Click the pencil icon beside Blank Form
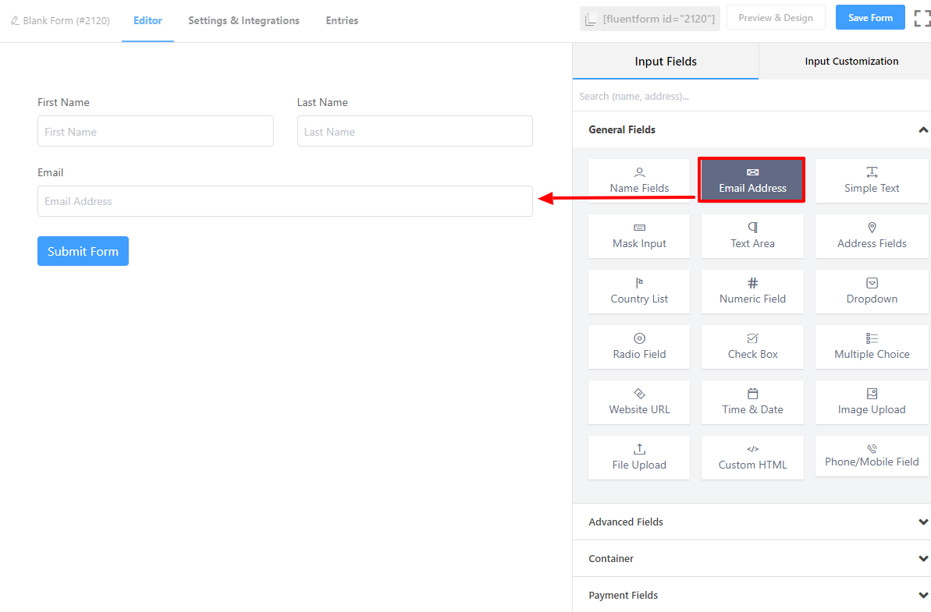This screenshot has height=612, width=931. (16, 21)
